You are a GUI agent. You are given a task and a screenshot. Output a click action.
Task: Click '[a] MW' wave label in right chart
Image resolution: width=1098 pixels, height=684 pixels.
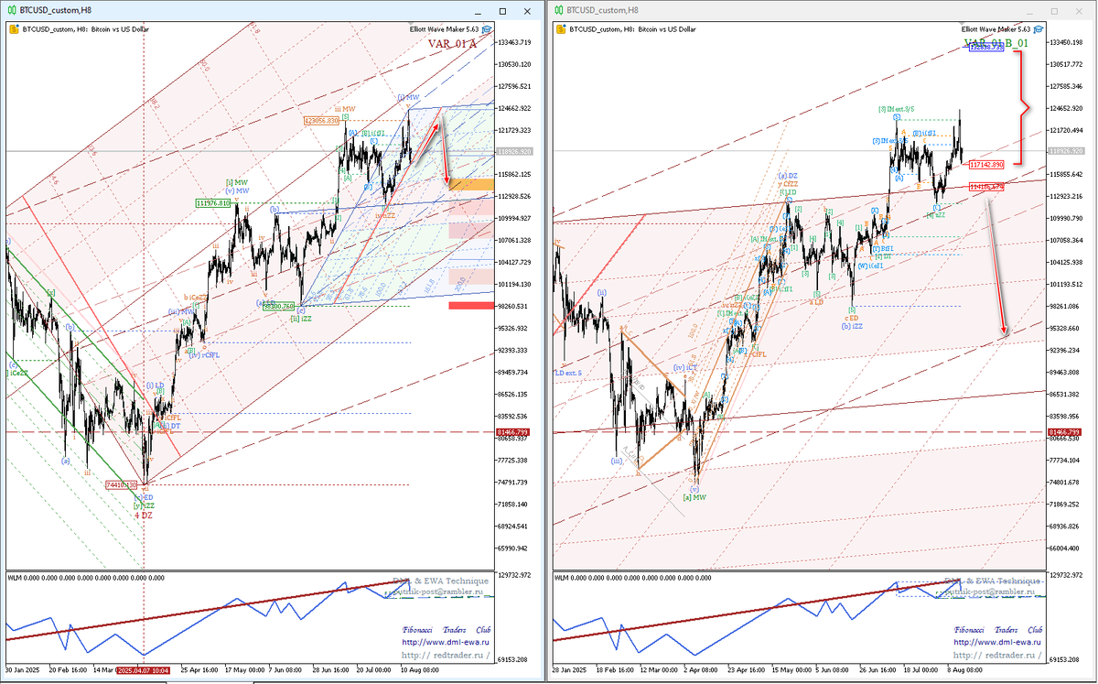click(x=694, y=497)
